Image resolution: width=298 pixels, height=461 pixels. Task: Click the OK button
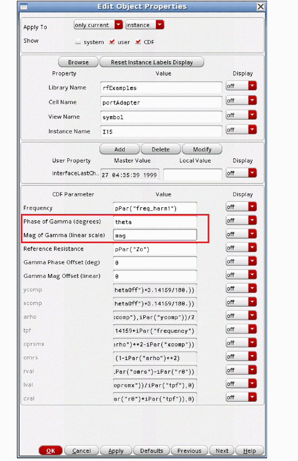[x=51, y=450]
